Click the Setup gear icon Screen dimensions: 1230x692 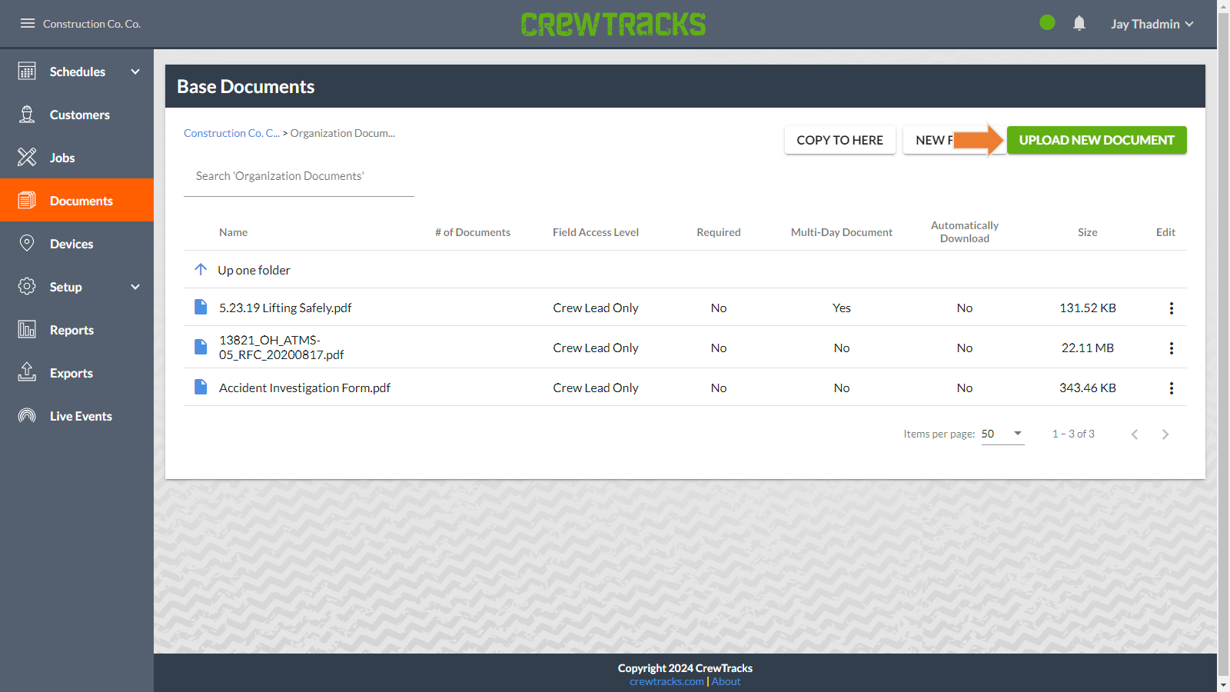[27, 287]
